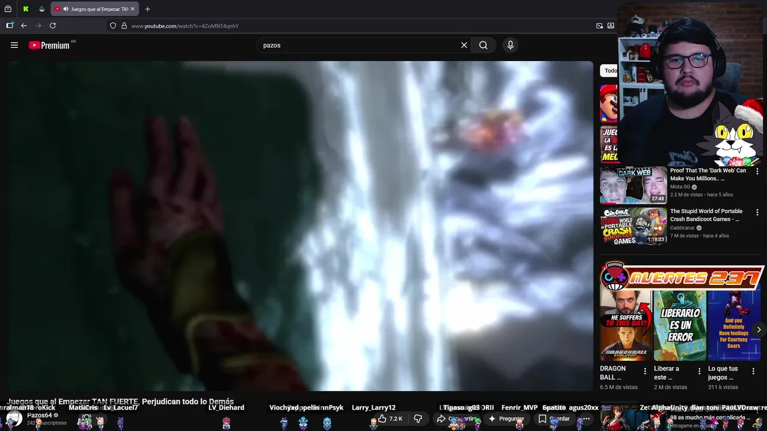The height and width of the screenshot is (431, 767).
Task: Open the downloads icon in toolbar
Action: [x=611, y=26]
